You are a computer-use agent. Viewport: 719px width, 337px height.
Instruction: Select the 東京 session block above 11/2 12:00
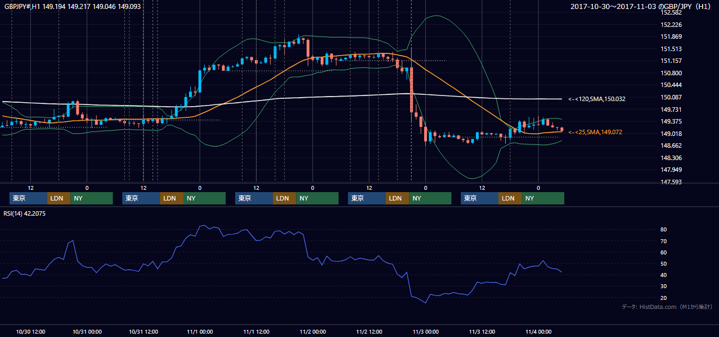pyautogui.click(x=367, y=198)
